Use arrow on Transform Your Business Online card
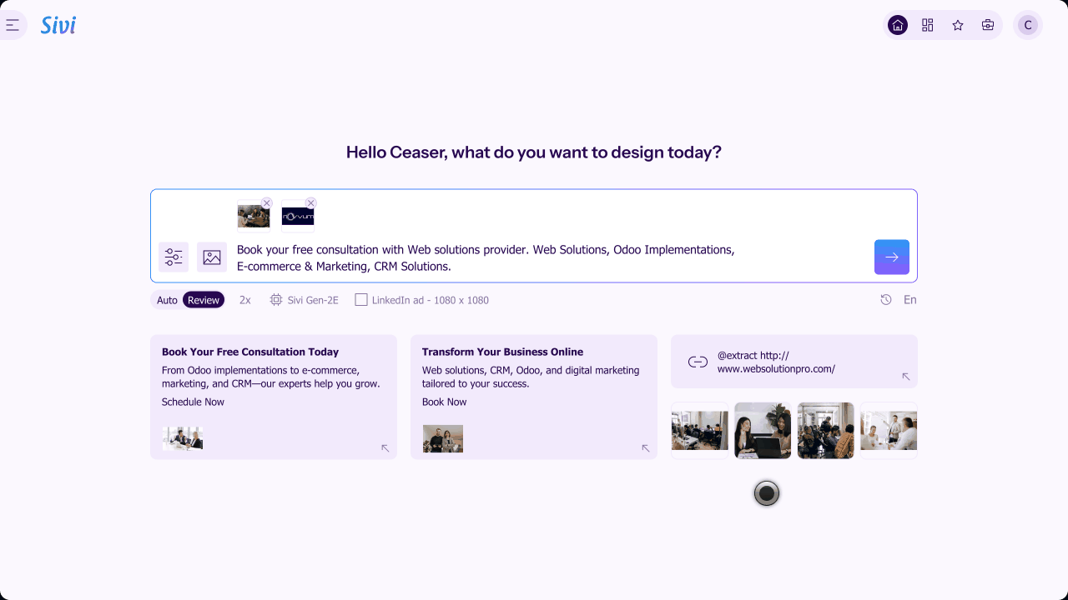Viewport: 1068px width, 600px height. (x=646, y=448)
